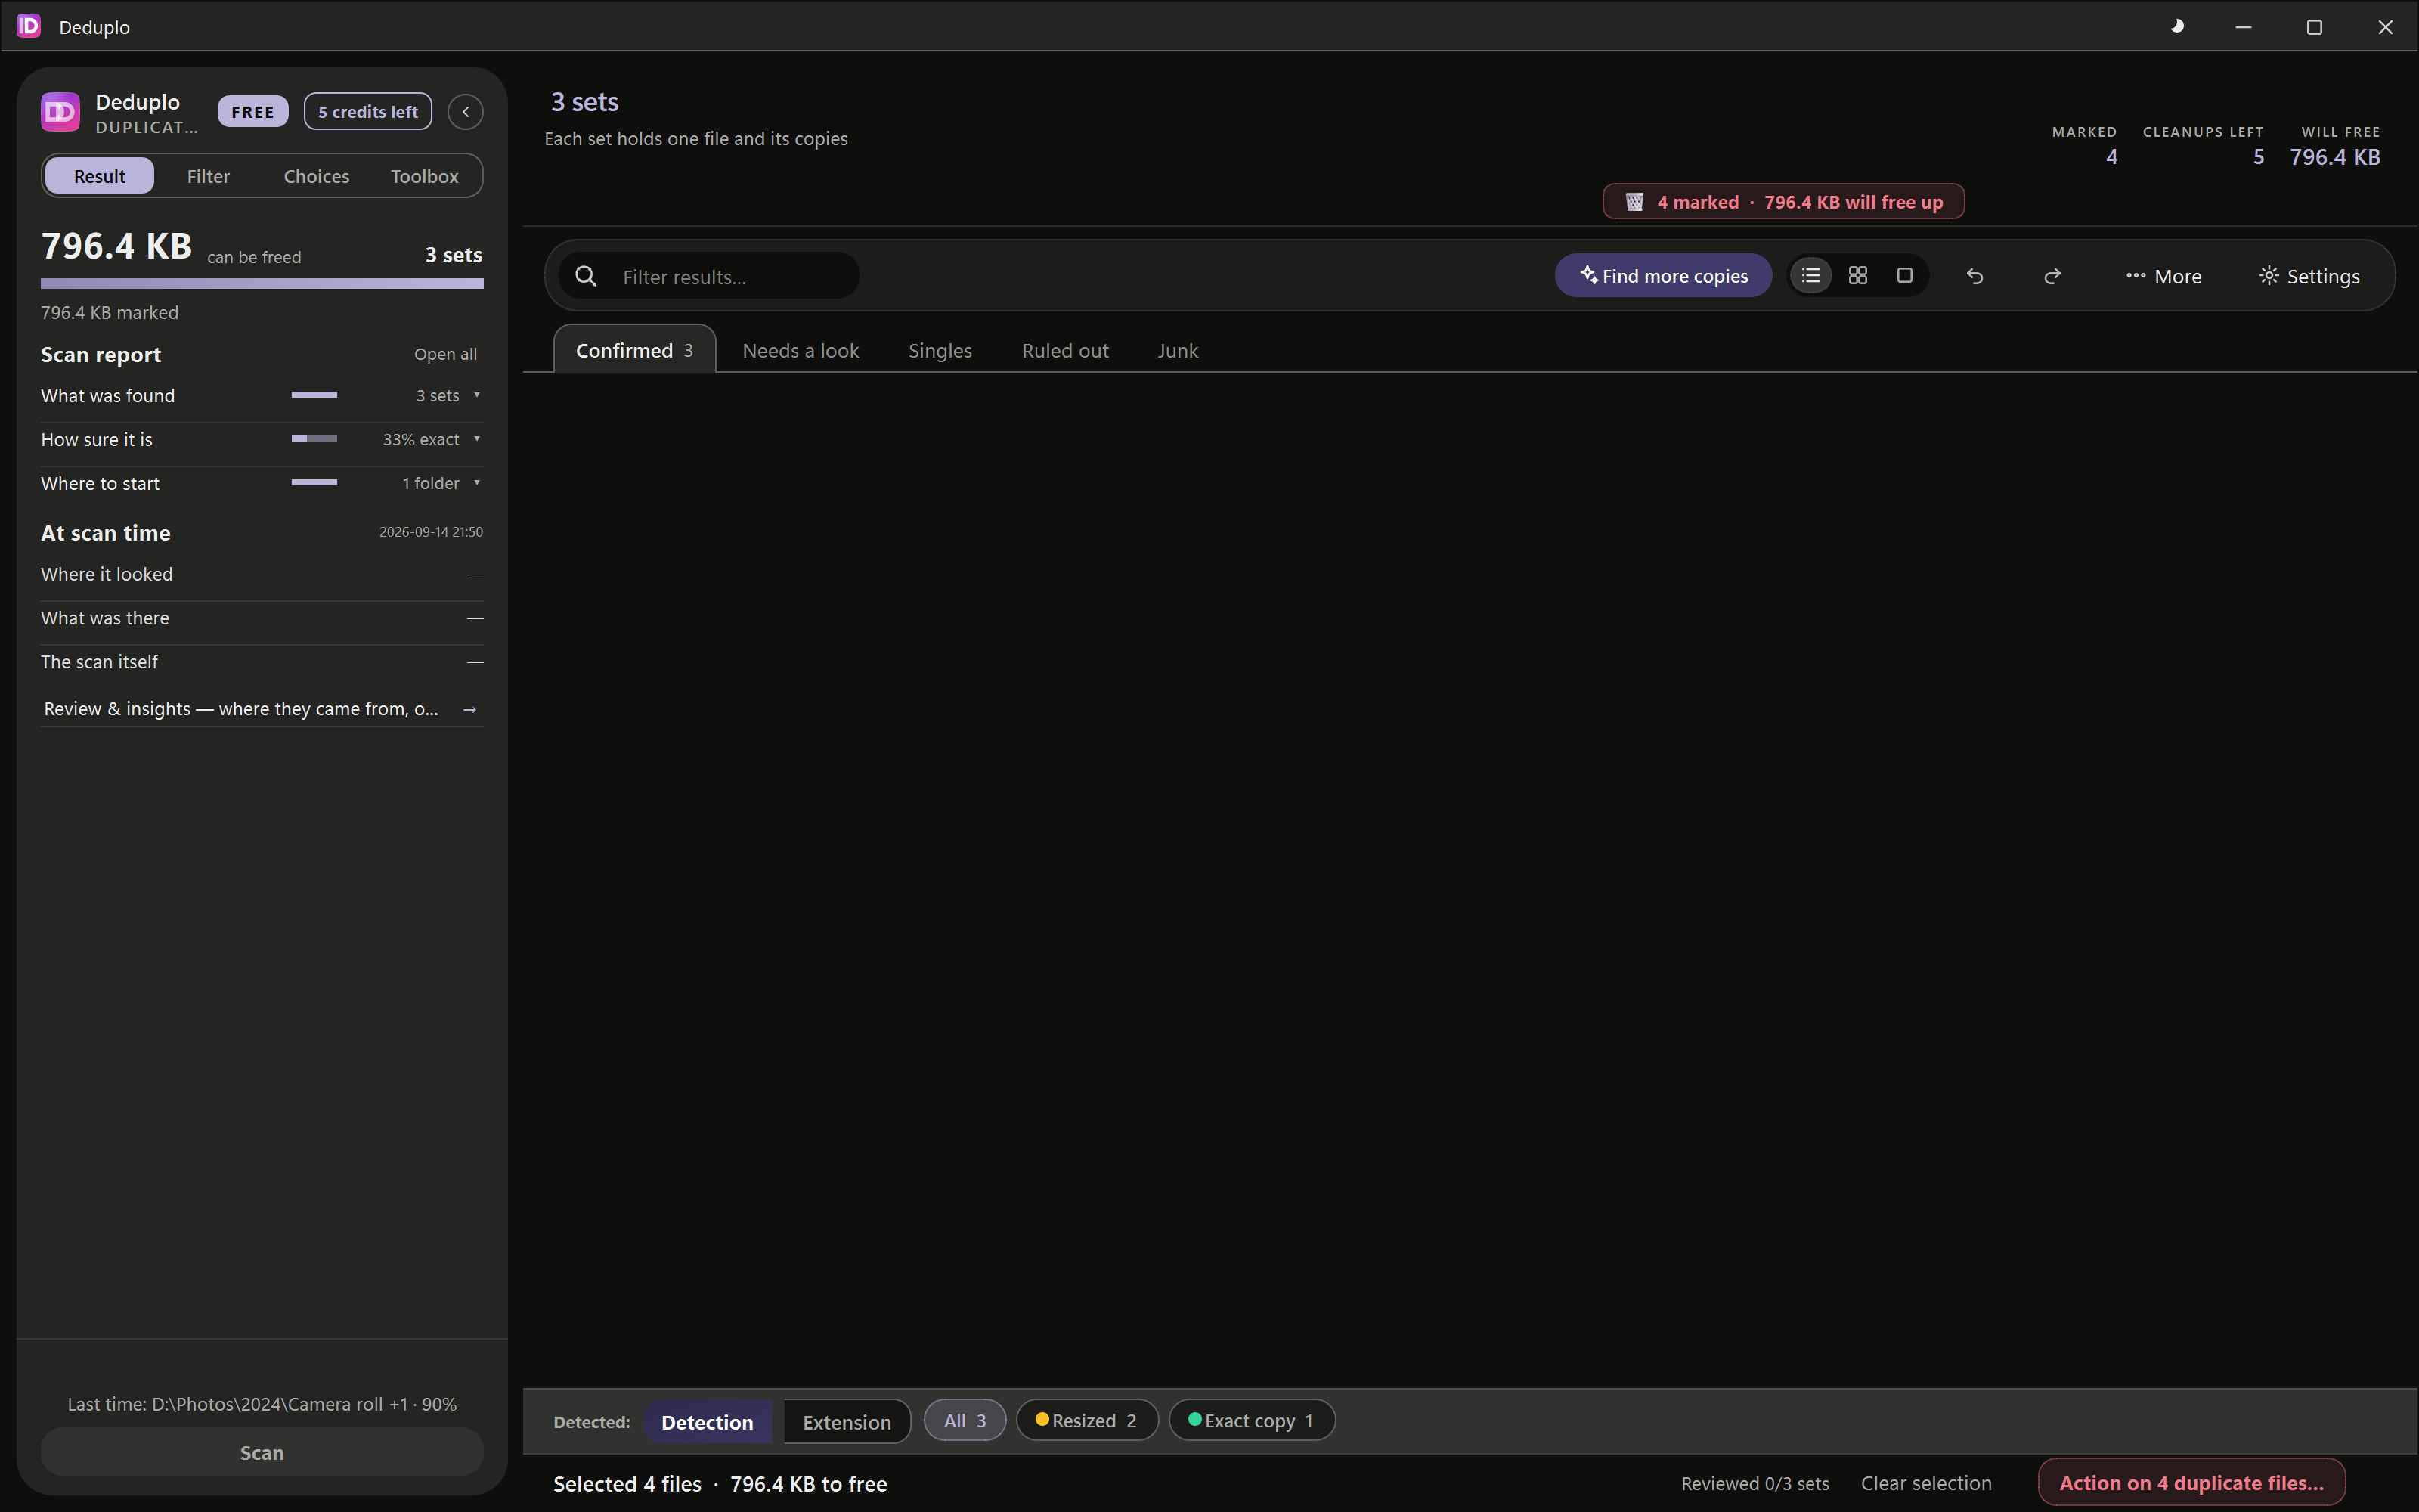
Task: Switch to single large preview view
Action: coord(1905,276)
